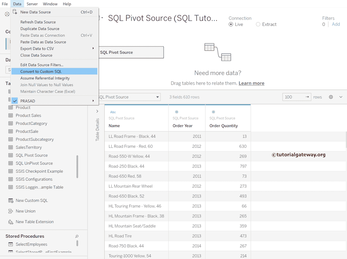This screenshot has height=259, width=347.
Task: Click the Stored Procedures search icon
Action: [x=77, y=236]
